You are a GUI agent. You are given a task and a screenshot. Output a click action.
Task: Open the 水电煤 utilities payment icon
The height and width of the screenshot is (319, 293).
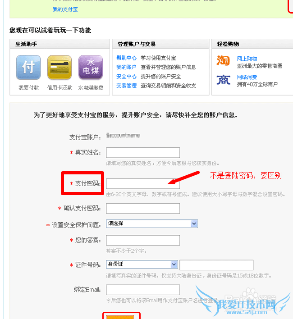click(91, 67)
